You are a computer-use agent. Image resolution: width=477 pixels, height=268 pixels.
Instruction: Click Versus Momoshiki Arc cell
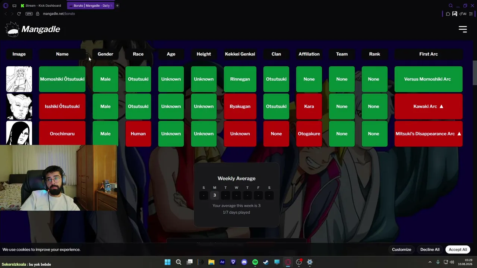click(429, 79)
